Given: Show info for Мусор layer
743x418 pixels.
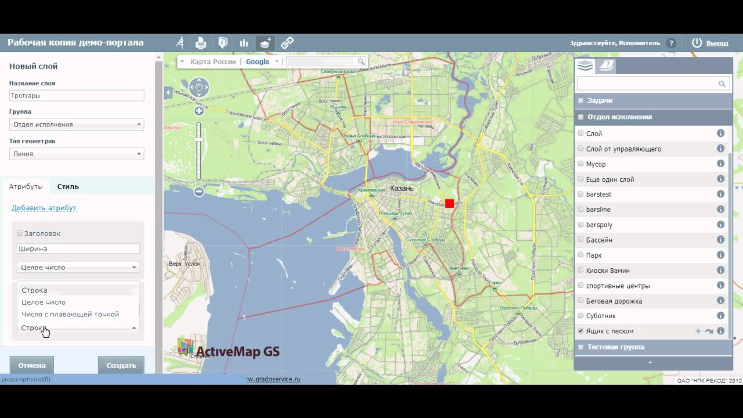Looking at the screenshot, I should pyautogui.click(x=720, y=164).
